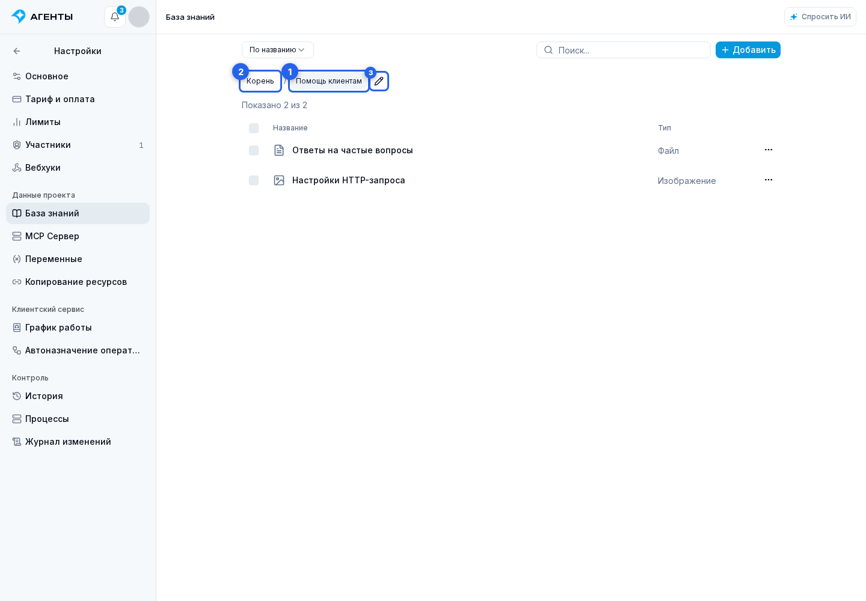This screenshot has height=601, width=866.
Task: Open MCP Сервер section
Action: pos(78,236)
